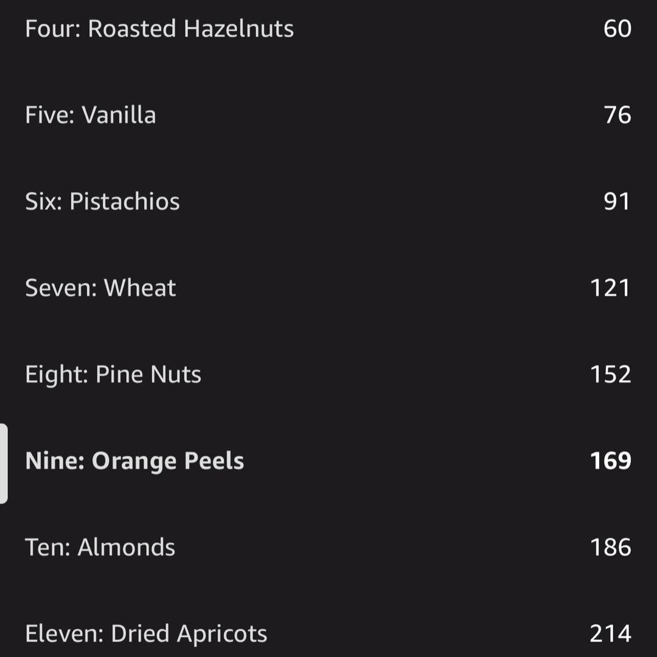Click the word Apricots in the bottom entry
This screenshot has width=657, height=657.
click(222, 633)
